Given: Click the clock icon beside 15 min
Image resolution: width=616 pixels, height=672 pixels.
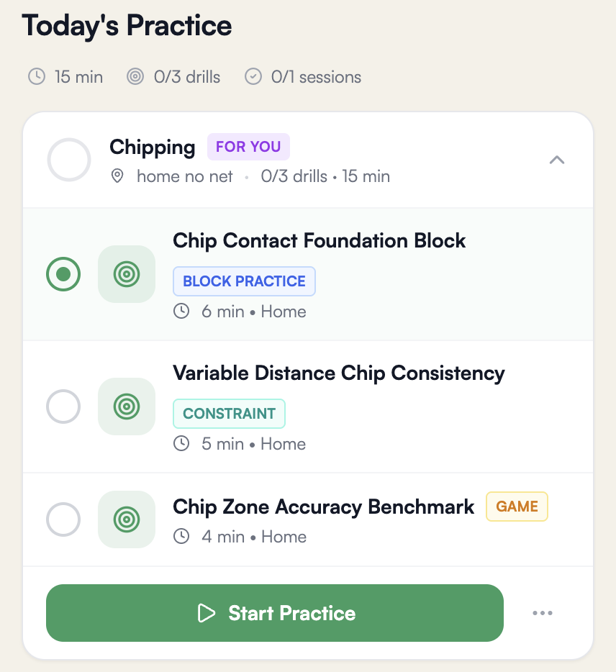Looking at the screenshot, I should [37, 76].
